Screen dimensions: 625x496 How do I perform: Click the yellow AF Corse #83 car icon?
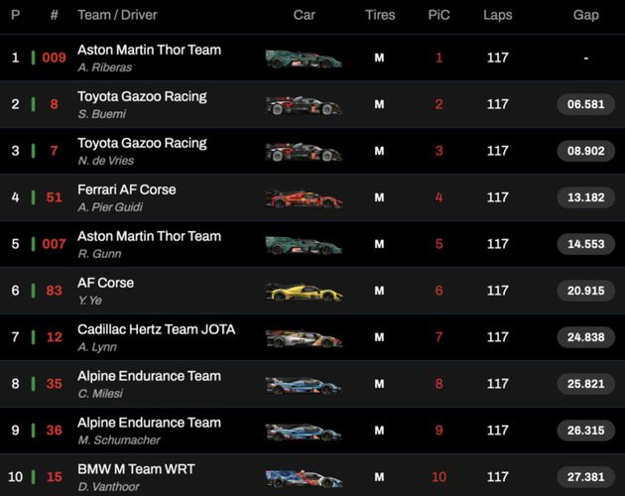304,292
